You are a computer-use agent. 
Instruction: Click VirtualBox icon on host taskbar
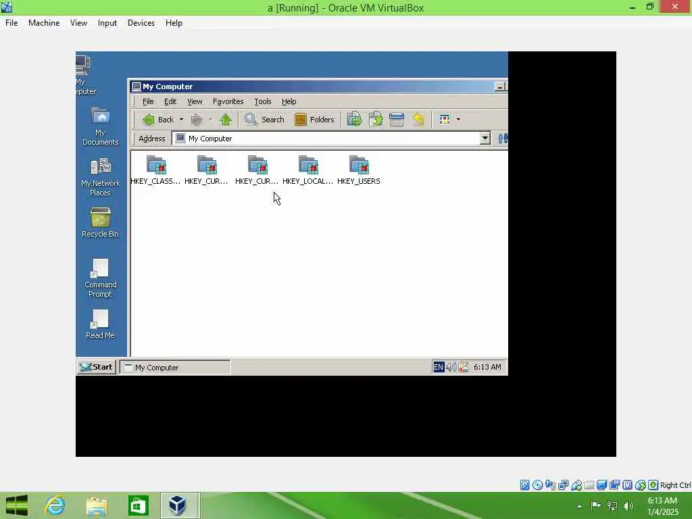point(178,505)
